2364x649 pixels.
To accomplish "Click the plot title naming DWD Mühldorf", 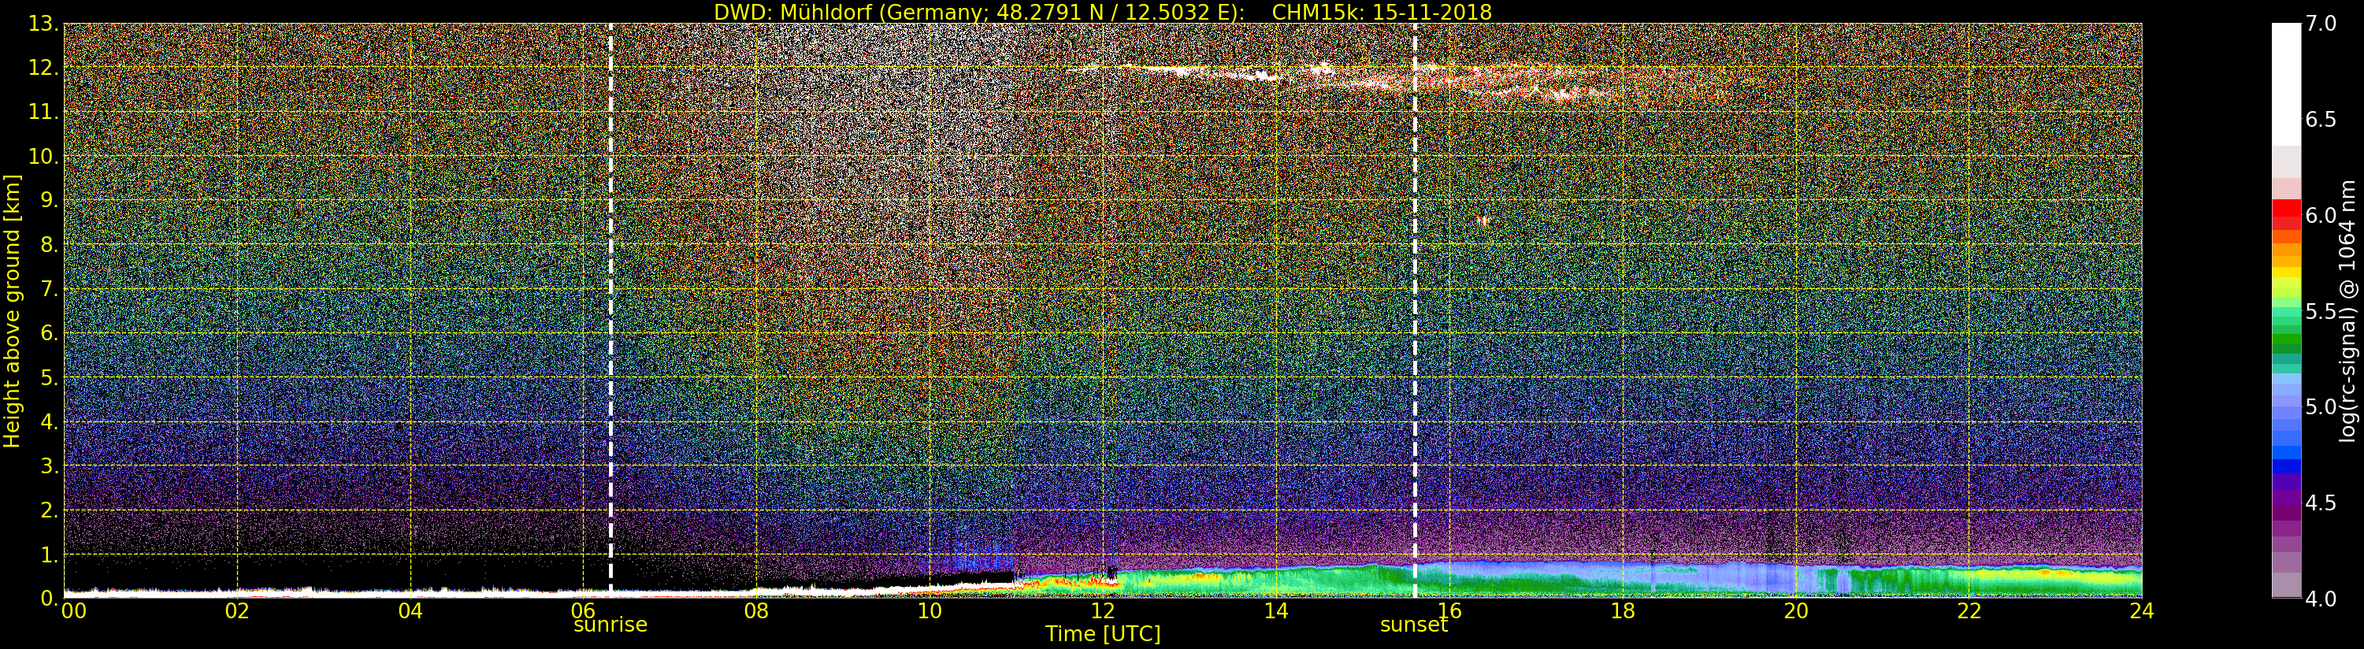I will (1102, 12).
